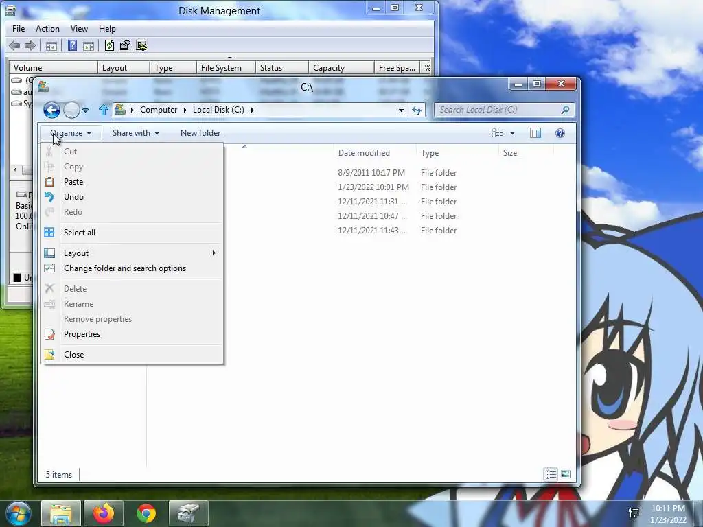Click the File System column header in Disk Management

[226, 68]
